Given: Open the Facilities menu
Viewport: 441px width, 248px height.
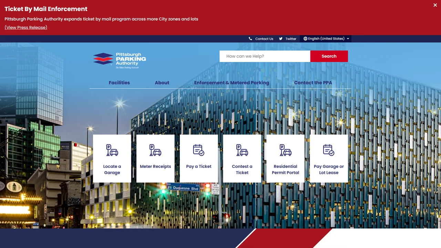Looking at the screenshot, I should click(x=119, y=83).
